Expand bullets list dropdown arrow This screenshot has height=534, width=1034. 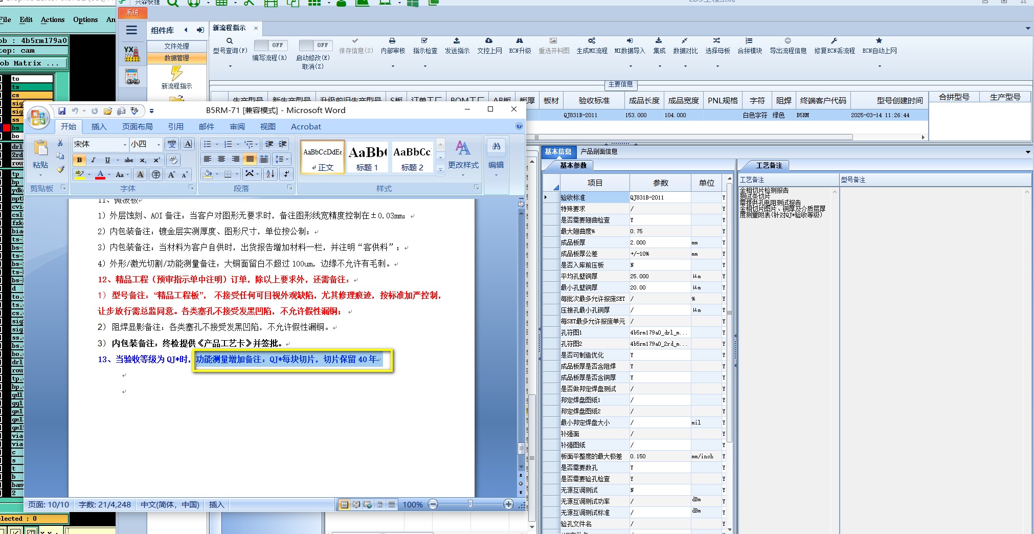[217, 144]
